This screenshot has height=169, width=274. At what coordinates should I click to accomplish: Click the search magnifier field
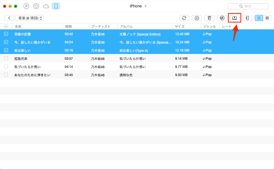tap(248, 6)
